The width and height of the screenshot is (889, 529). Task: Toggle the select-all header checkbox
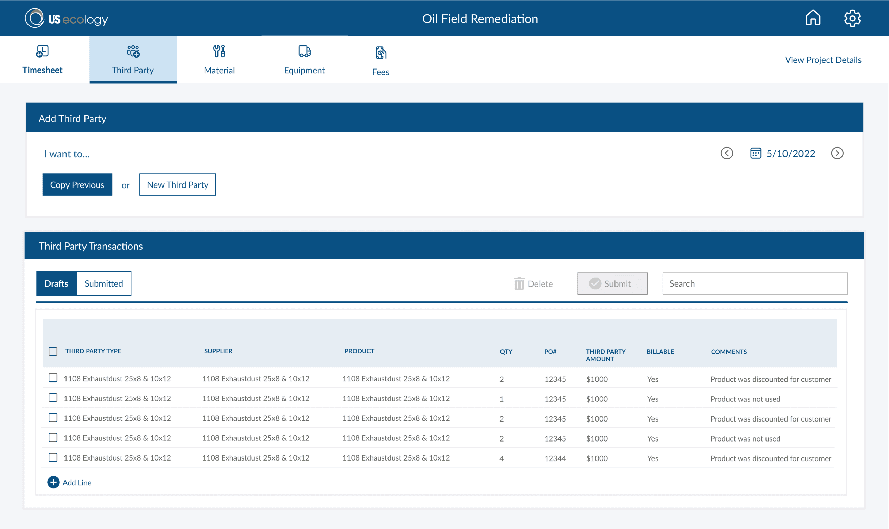(x=53, y=351)
